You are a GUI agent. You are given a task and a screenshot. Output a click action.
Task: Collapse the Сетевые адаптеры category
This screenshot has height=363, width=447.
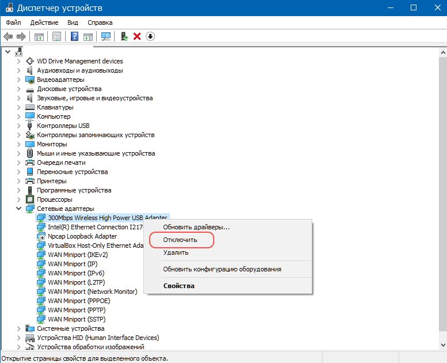coord(19,209)
